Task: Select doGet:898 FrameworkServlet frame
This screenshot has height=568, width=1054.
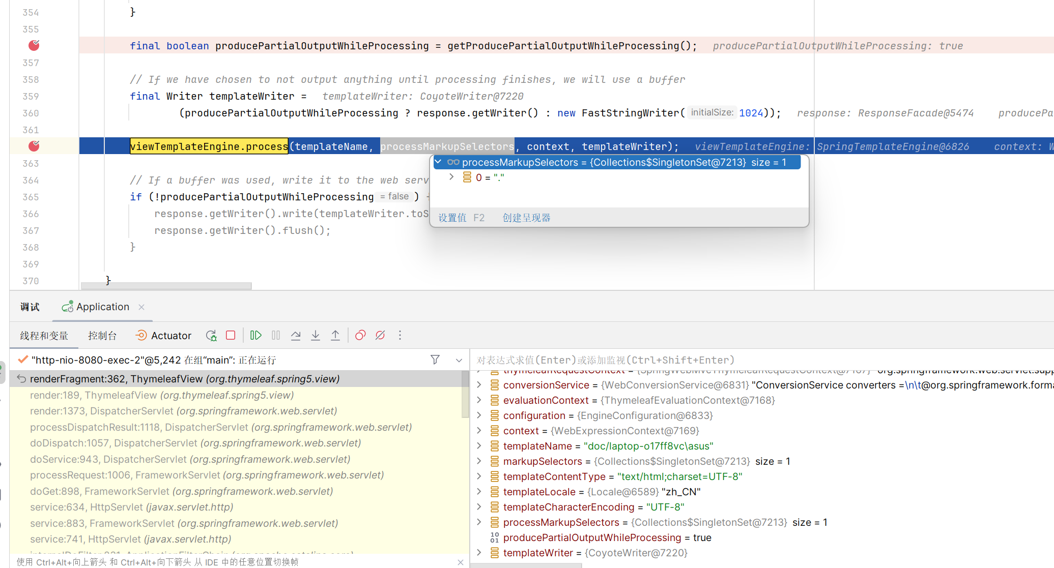Action: tap(236, 491)
